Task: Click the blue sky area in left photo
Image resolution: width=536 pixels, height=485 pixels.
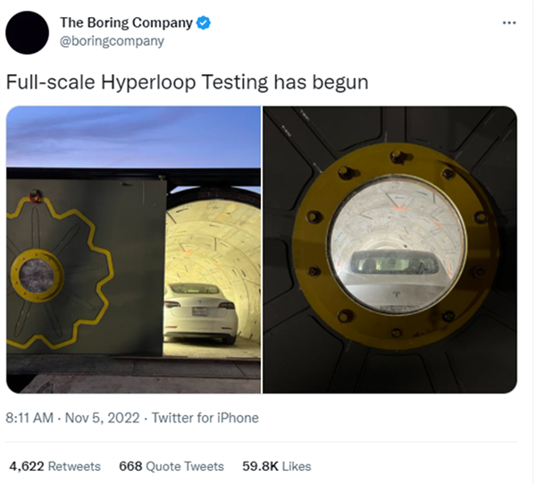Action: [x=133, y=137]
